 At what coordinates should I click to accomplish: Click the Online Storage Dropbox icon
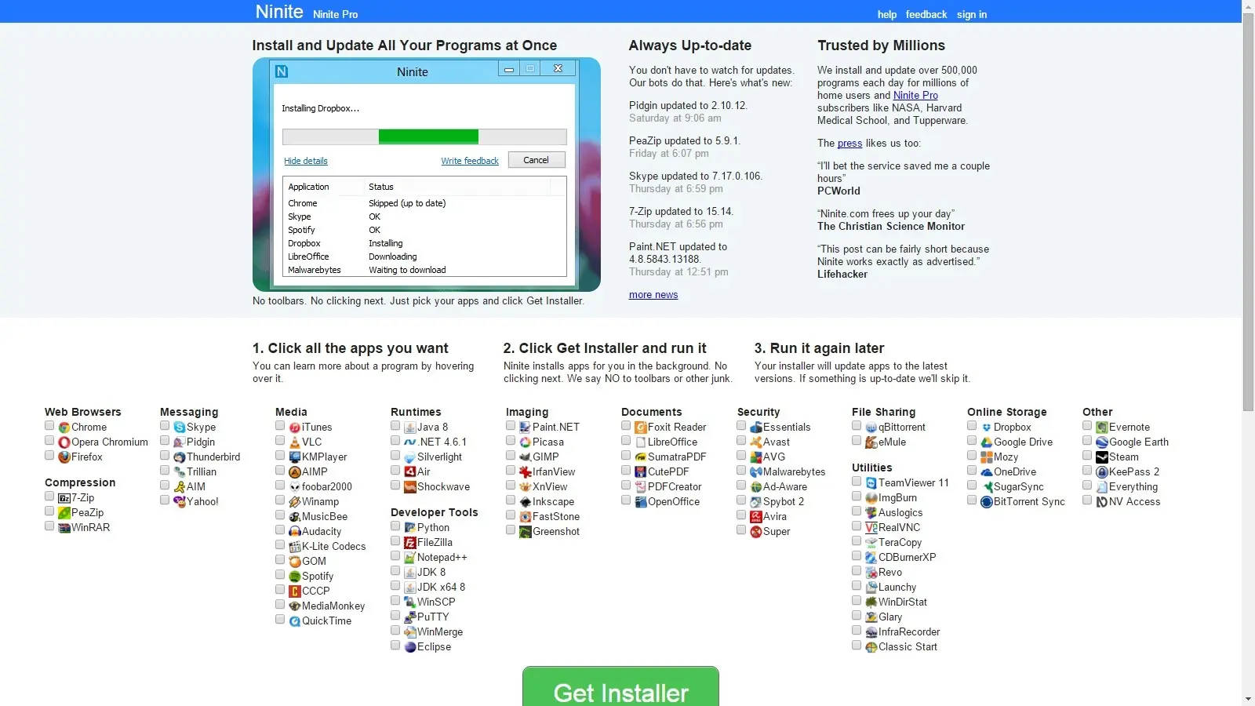pyautogui.click(x=987, y=428)
